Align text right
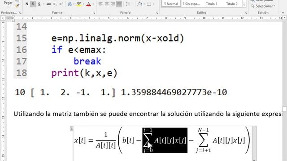The width and height of the screenshot is (287, 161). pos(113,4)
